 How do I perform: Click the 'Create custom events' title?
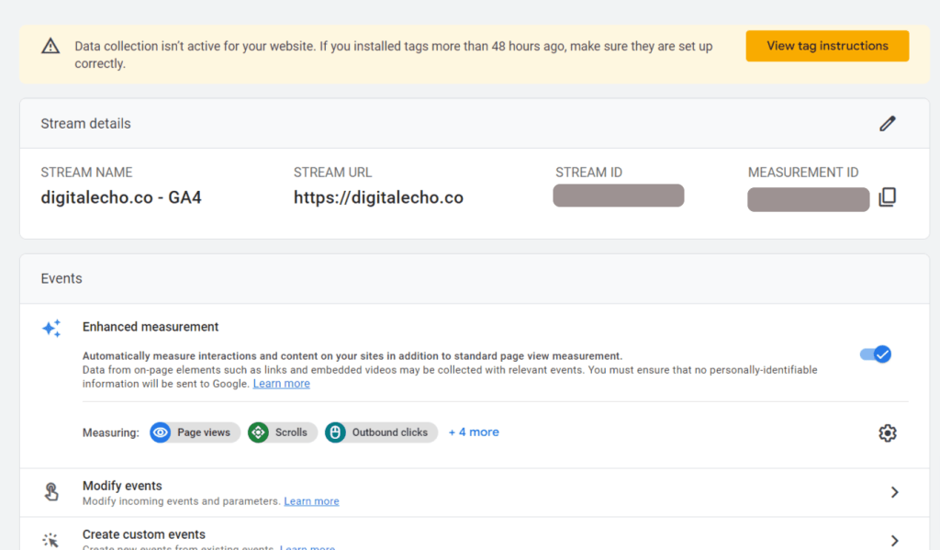click(144, 534)
